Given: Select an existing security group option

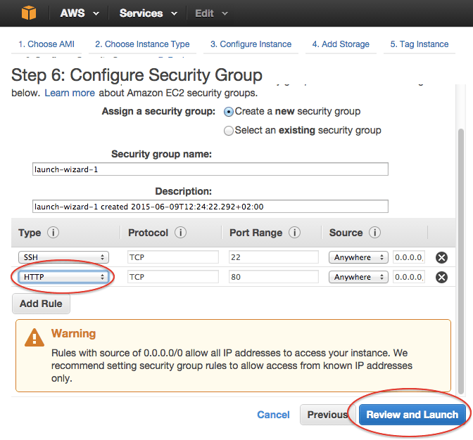Looking at the screenshot, I should click(229, 131).
